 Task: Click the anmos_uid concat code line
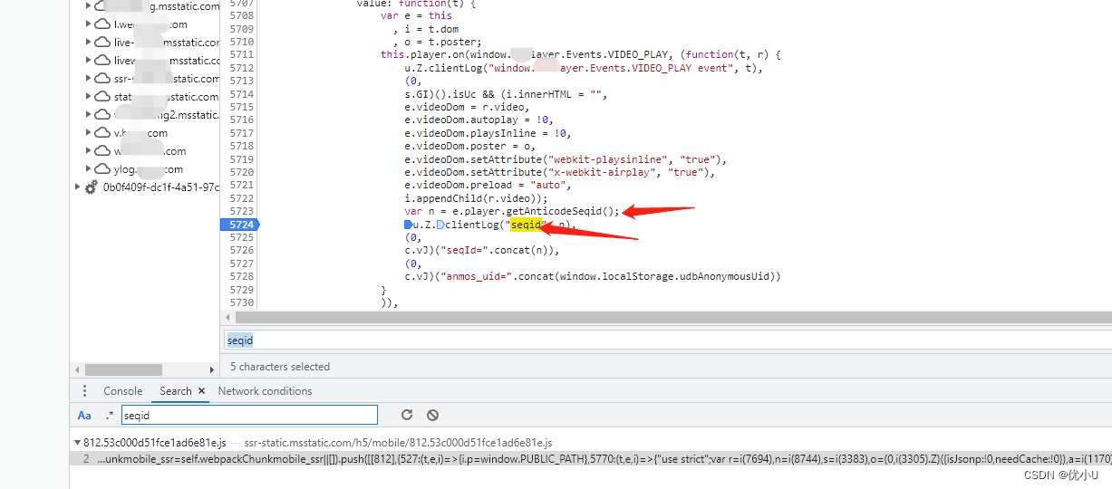593,276
